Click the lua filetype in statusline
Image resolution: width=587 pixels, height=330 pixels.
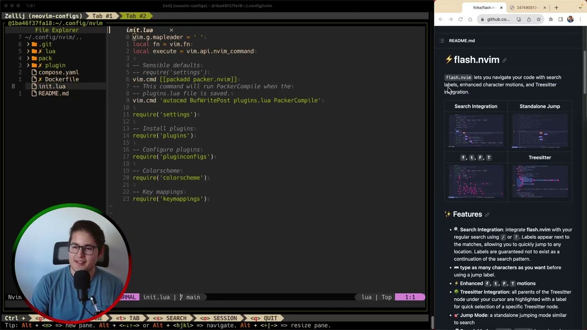click(x=366, y=297)
